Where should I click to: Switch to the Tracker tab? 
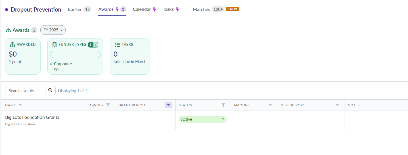tap(79, 9)
